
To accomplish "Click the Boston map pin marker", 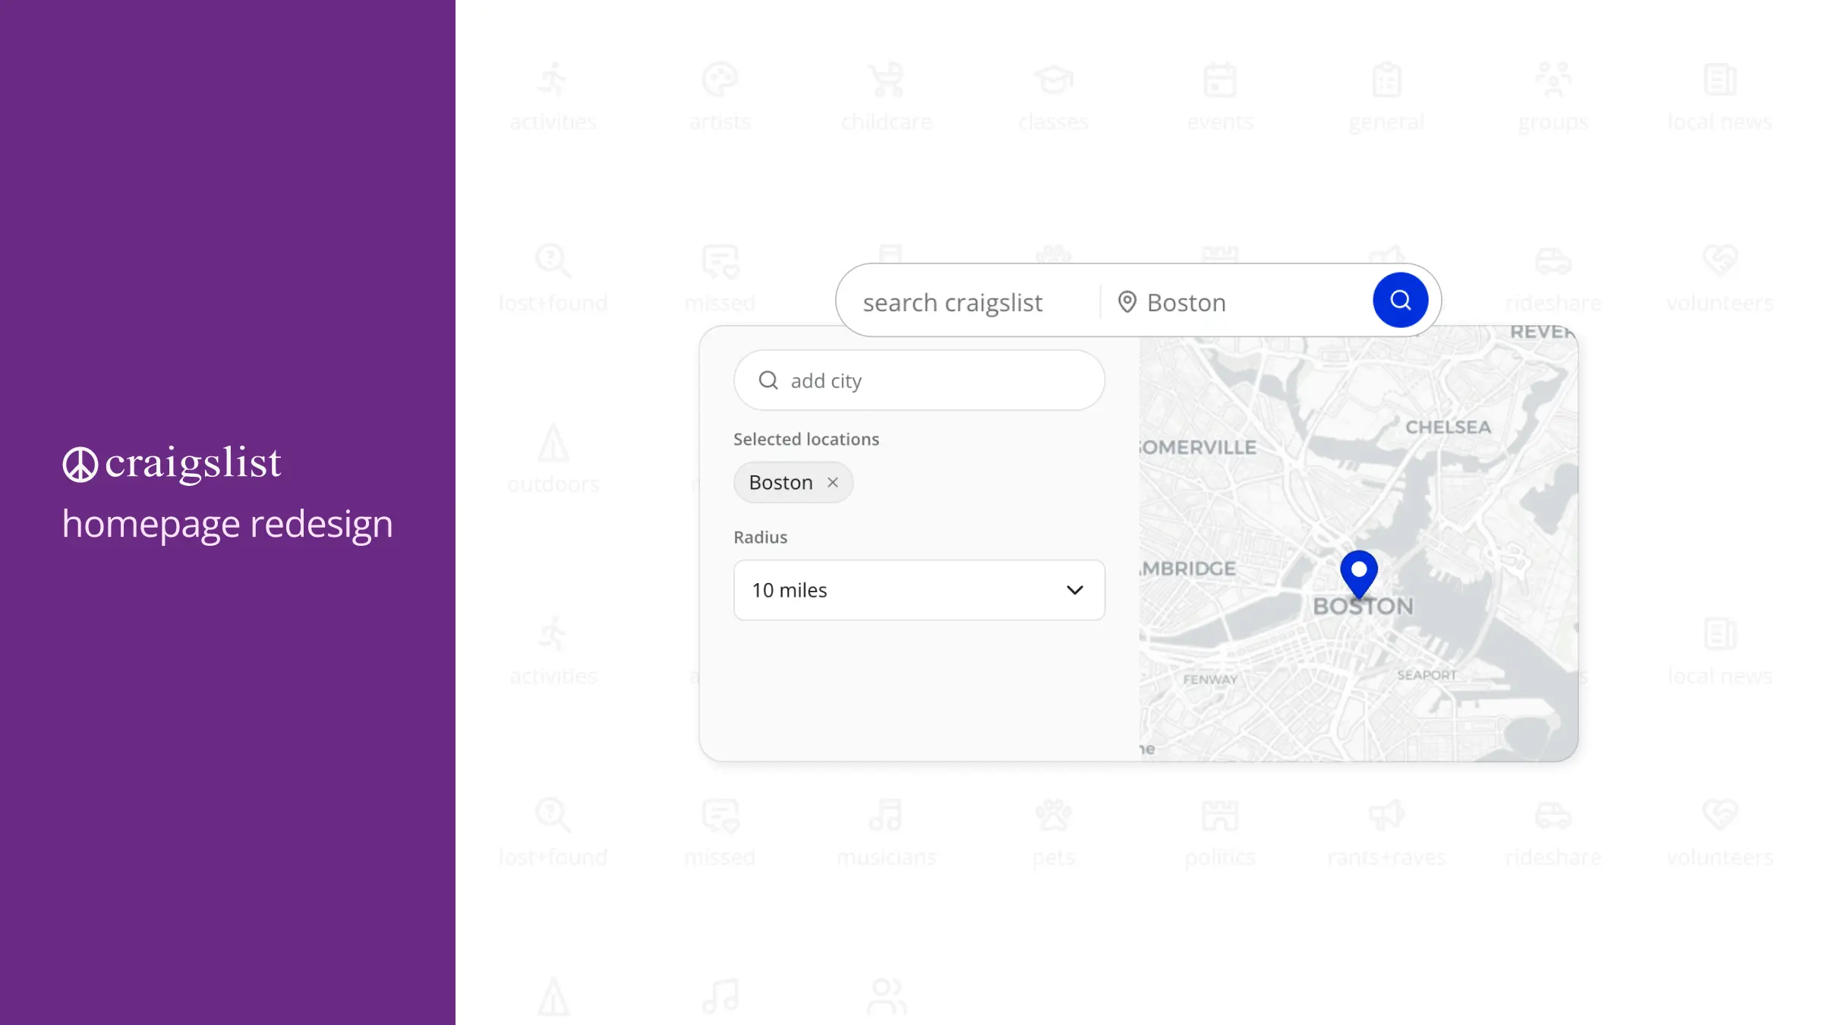I will pos(1360,574).
